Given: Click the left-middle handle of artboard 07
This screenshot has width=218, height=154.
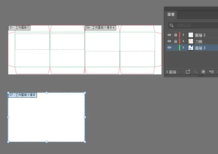Looking at the screenshot, I should click(x=8, y=117).
